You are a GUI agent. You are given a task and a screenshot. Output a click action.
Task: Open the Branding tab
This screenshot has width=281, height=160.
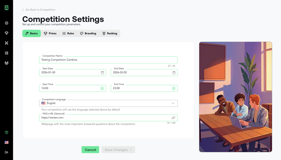(x=88, y=33)
